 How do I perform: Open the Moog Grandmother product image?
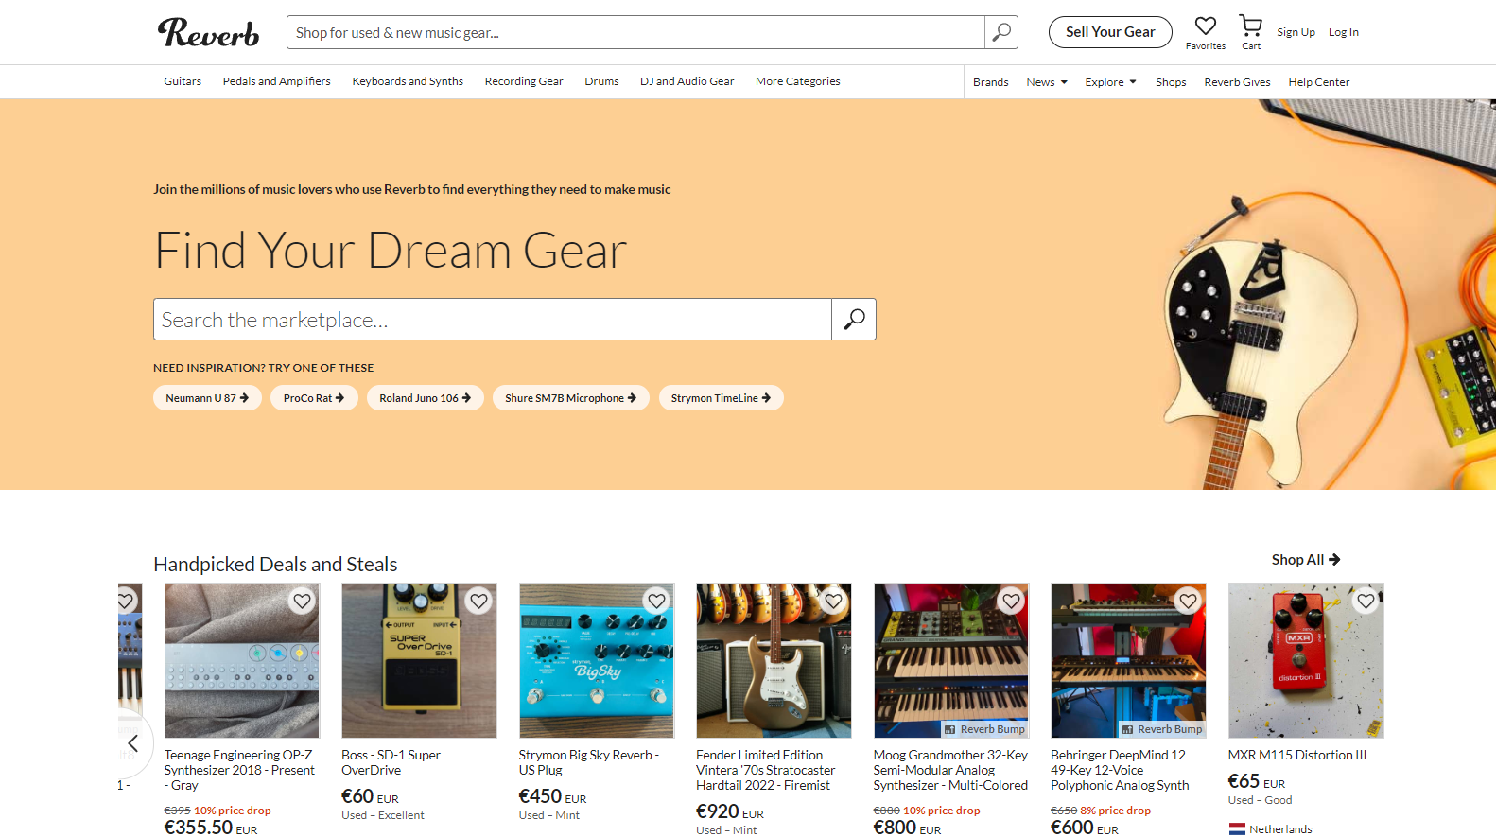pyautogui.click(x=951, y=660)
